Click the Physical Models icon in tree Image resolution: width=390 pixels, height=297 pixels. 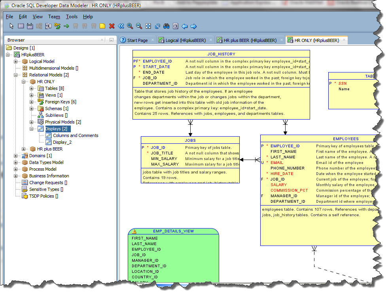[40, 122]
